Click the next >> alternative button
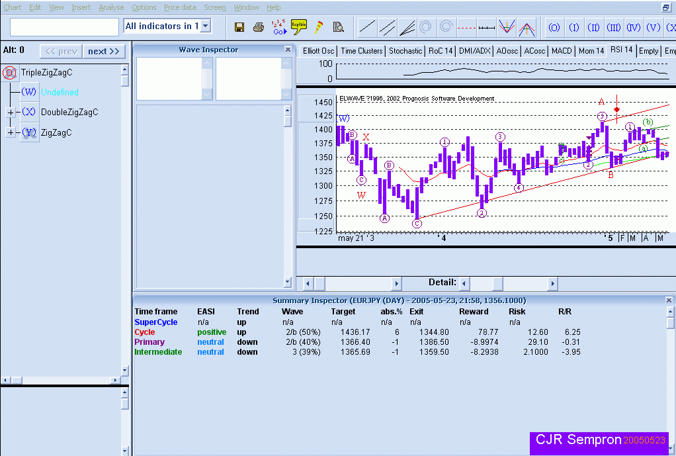The height and width of the screenshot is (456, 676). 104,52
